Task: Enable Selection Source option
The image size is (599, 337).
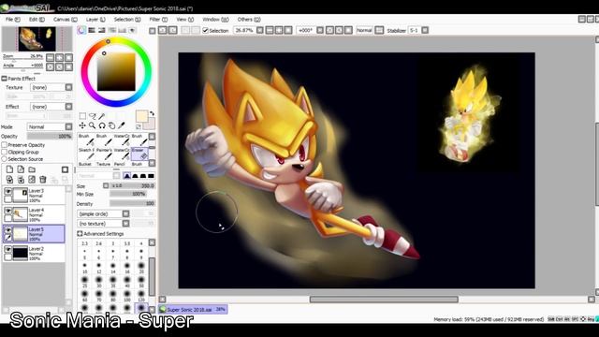Action: [5, 159]
